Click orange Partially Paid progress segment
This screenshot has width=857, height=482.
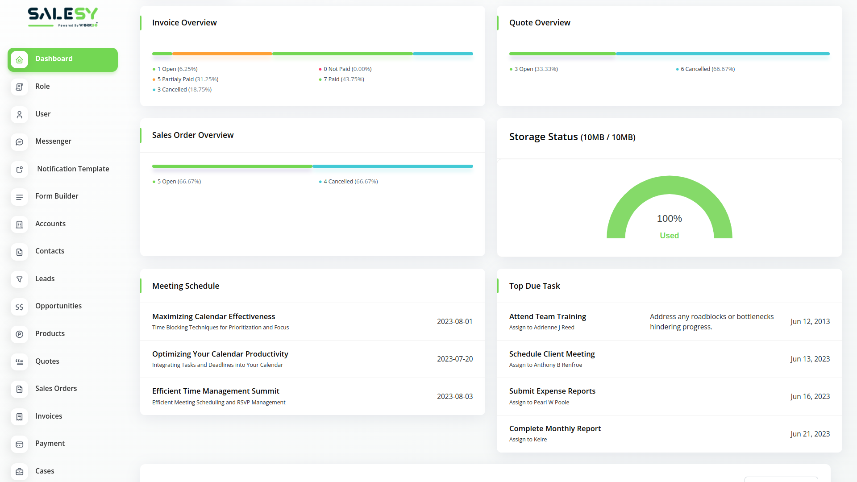coord(222,54)
